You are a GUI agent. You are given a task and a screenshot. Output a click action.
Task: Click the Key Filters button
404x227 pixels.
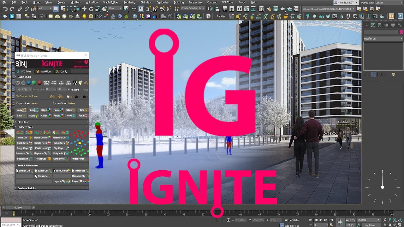point(371,225)
